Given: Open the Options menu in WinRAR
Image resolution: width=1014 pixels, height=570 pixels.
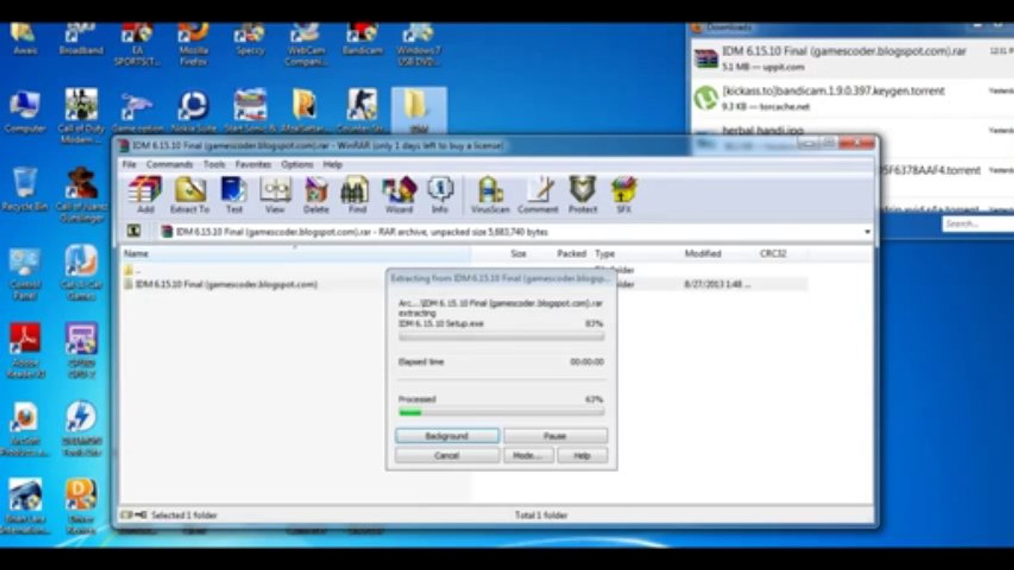Looking at the screenshot, I should pyautogui.click(x=296, y=165).
